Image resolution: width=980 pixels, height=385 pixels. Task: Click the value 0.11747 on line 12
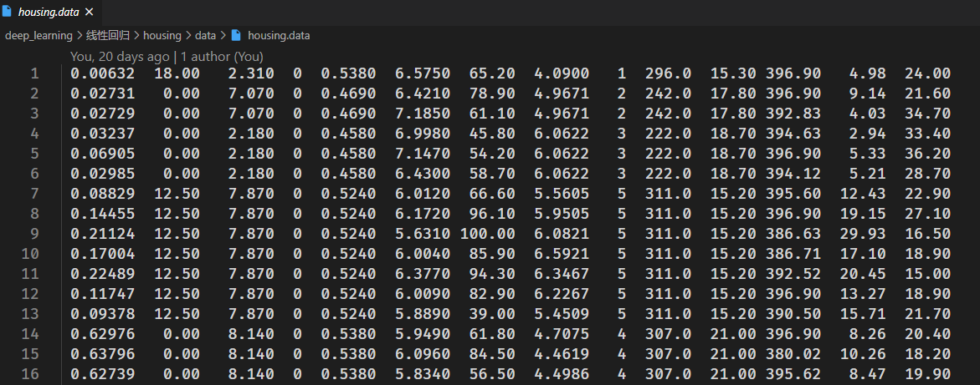pyautogui.click(x=102, y=293)
